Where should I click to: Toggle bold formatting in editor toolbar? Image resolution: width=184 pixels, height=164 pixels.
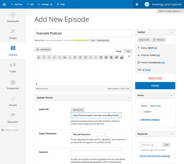click(39, 57)
